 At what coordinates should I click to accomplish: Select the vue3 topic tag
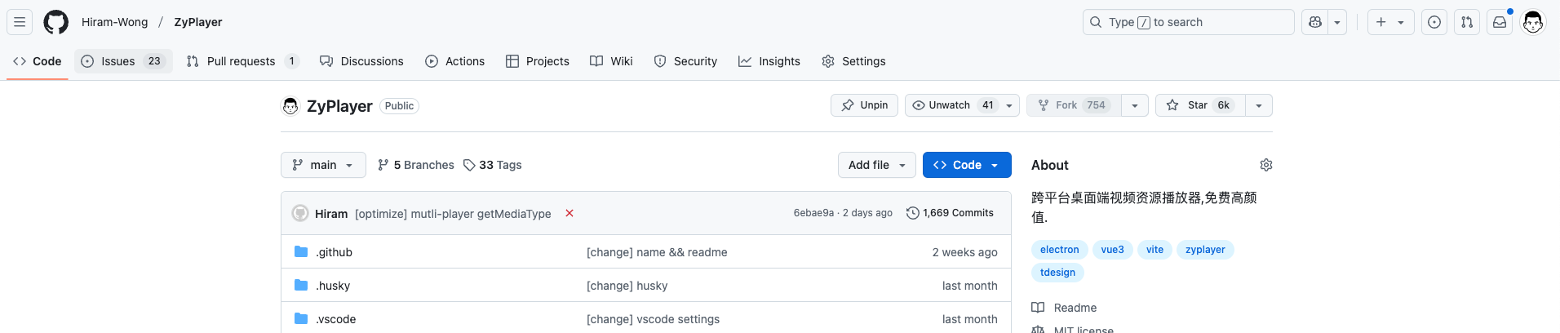[1112, 250]
